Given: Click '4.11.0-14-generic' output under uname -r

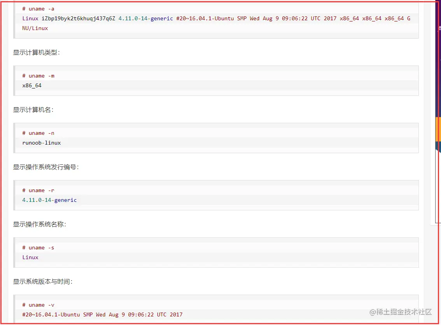Looking at the screenshot, I should pos(49,200).
